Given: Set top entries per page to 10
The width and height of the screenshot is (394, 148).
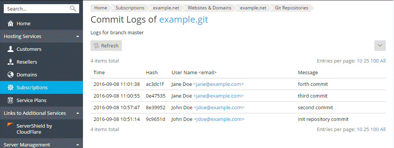Looking at the screenshot, I should 360,61.
